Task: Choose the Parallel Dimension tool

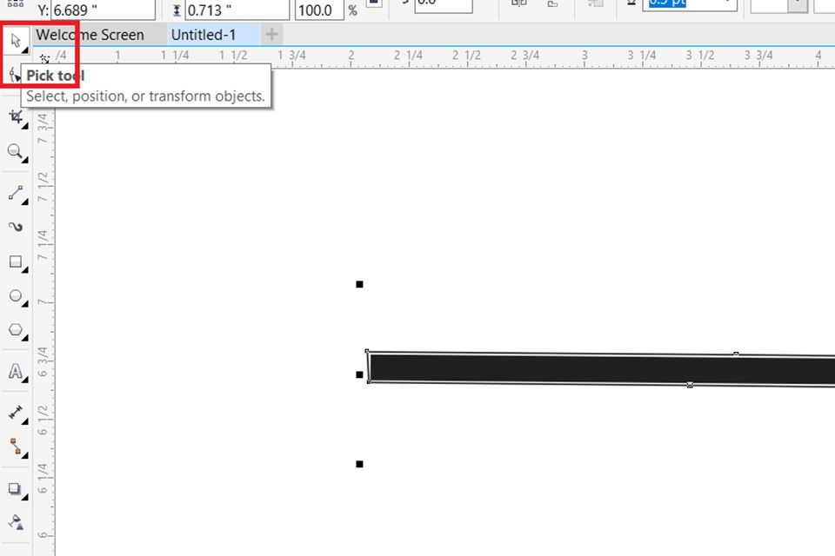Action: [16, 412]
